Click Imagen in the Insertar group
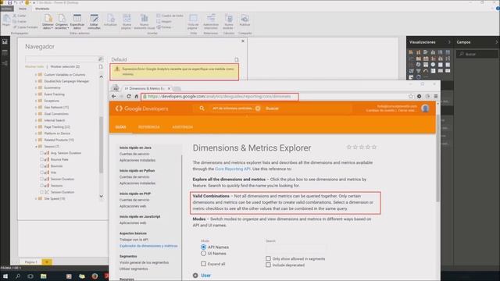 [164, 21]
